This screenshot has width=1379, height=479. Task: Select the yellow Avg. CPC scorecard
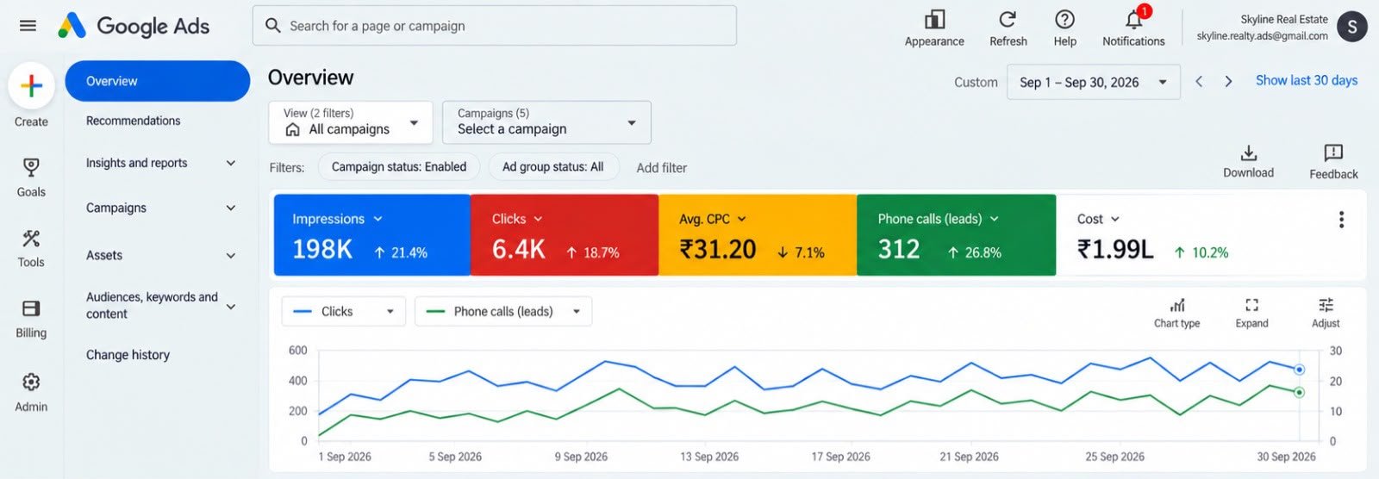point(758,235)
